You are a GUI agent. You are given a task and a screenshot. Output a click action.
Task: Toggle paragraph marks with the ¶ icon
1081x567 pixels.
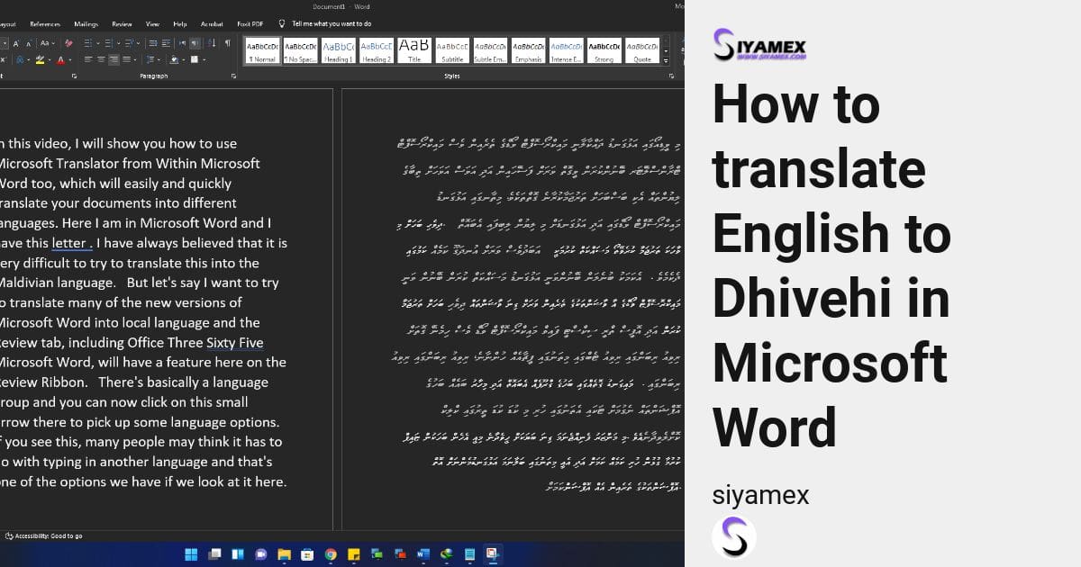pyautogui.click(x=227, y=42)
